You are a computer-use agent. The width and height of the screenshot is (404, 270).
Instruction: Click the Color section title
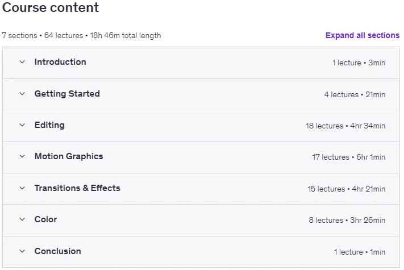click(x=45, y=219)
